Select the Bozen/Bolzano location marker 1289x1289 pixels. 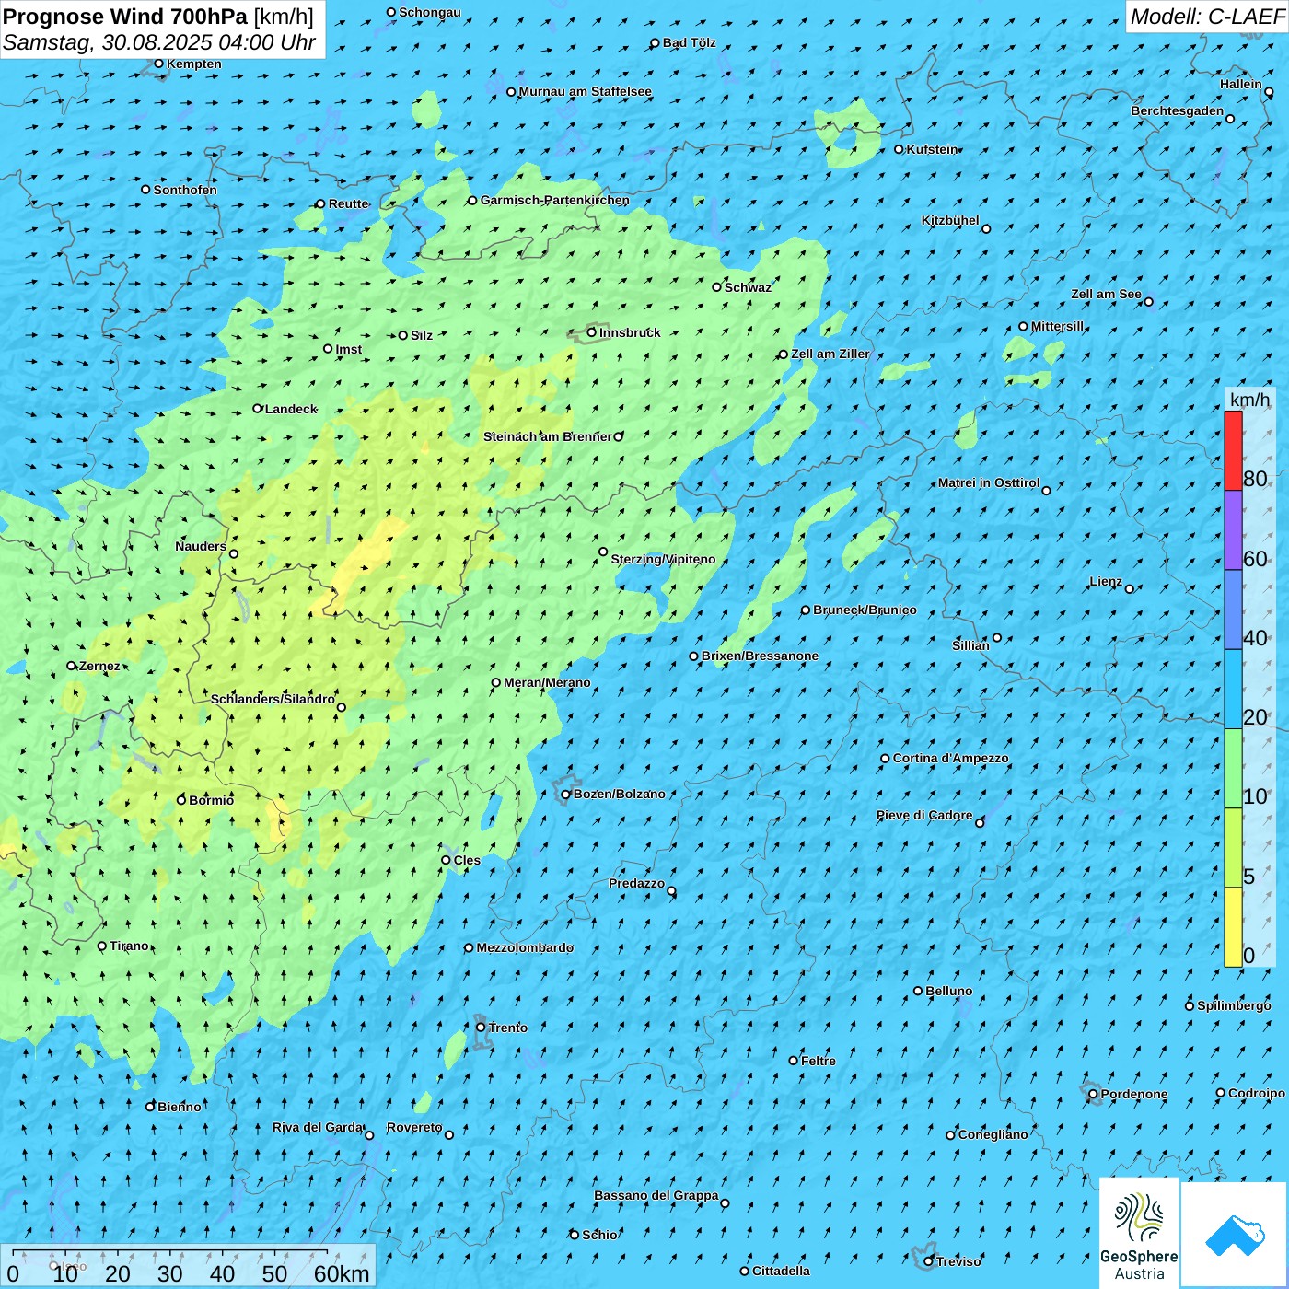(566, 795)
